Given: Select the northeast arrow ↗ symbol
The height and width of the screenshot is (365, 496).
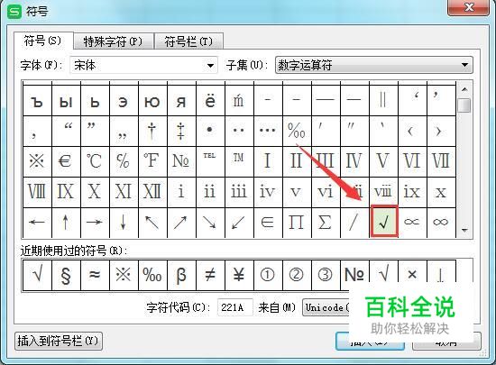Looking at the screenshot, I should coord(181,223).
